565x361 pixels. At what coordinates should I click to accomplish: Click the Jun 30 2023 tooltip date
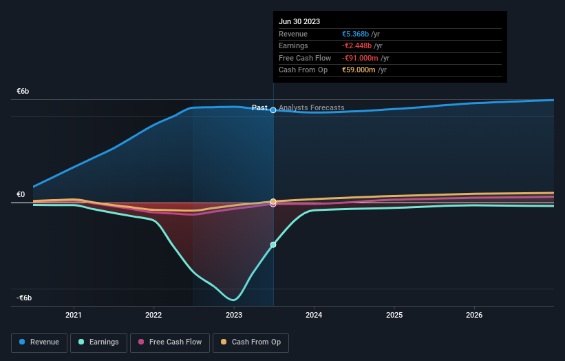click(299, 21)
